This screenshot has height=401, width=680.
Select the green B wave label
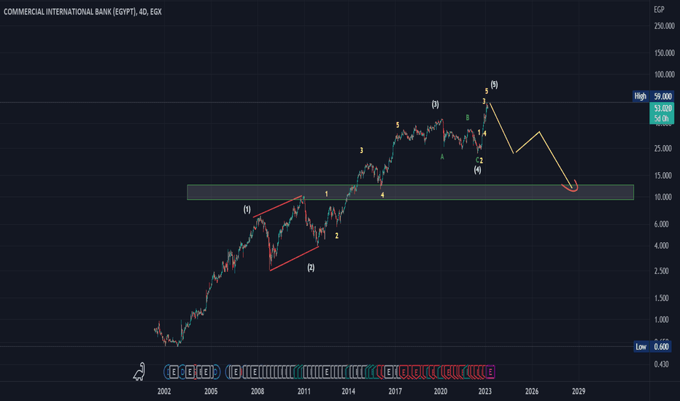tap(468, 117)
